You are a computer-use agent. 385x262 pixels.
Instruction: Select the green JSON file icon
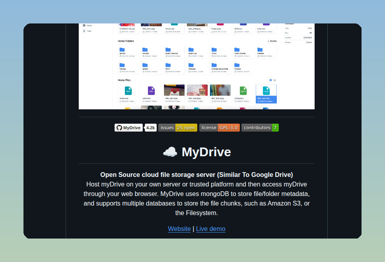click(243, 91)
